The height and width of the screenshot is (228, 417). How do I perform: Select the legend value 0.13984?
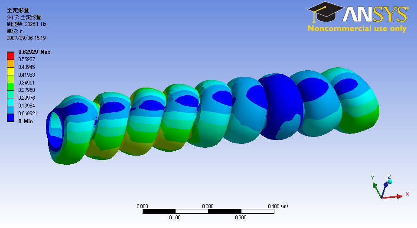(x=26, y=106)
